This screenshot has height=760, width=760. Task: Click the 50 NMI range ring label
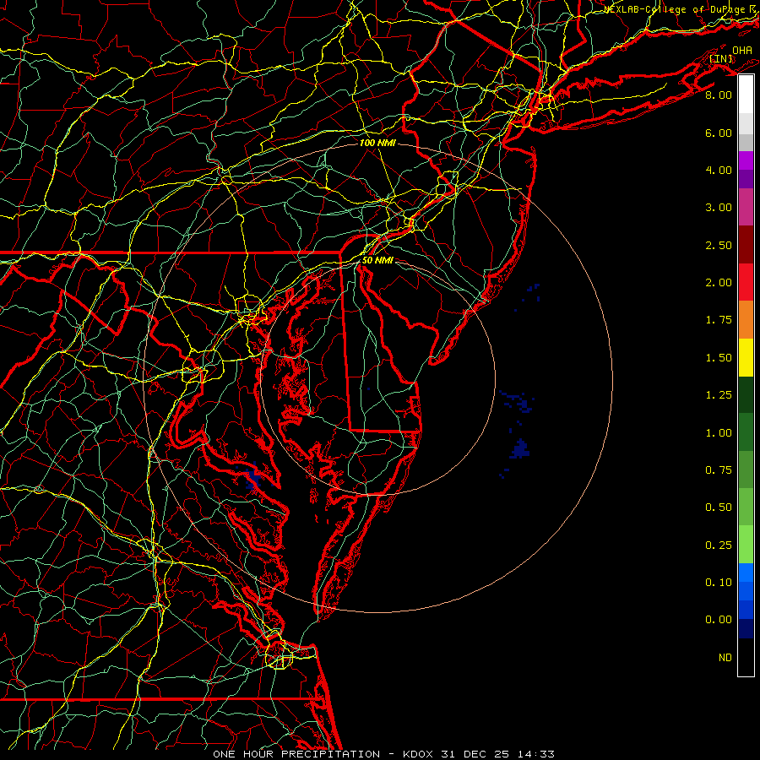(x=377, y=260)
